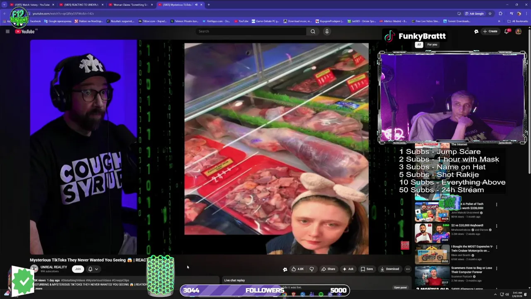Open YouTube notifications bell in the header
The image size is (531, 299).
[507, 31]
